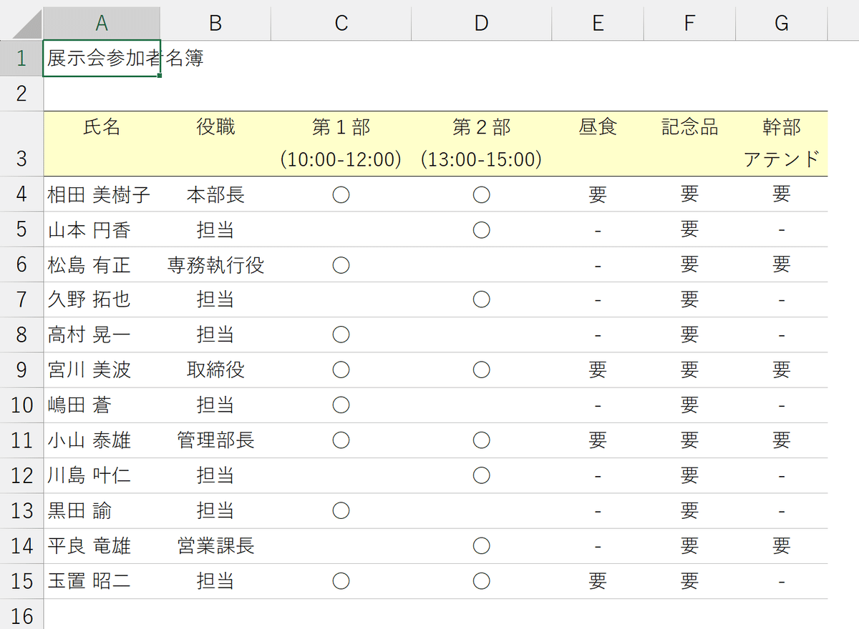The image size is (859, 629).
Task: Select column D header
Action: [481, 24]
